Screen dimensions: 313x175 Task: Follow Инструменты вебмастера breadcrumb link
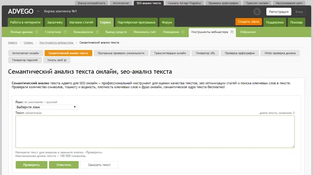(57, 43)
